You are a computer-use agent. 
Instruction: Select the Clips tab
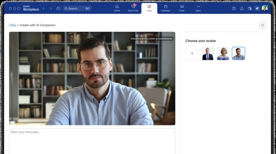click(x=149, y=8)
